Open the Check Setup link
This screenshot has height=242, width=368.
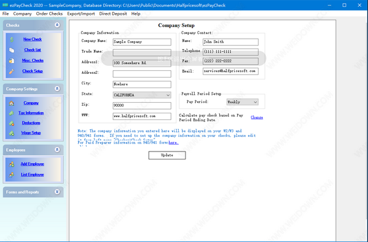[x=33, y=71]
